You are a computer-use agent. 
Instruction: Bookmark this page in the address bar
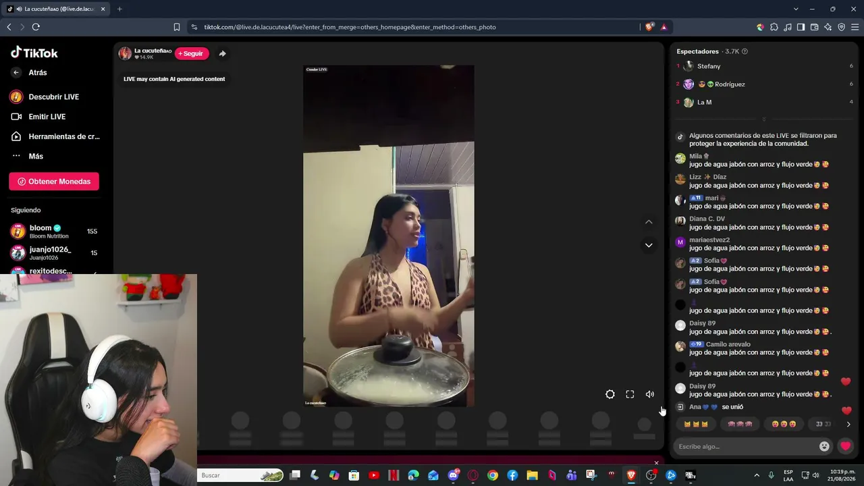point(177,27)
